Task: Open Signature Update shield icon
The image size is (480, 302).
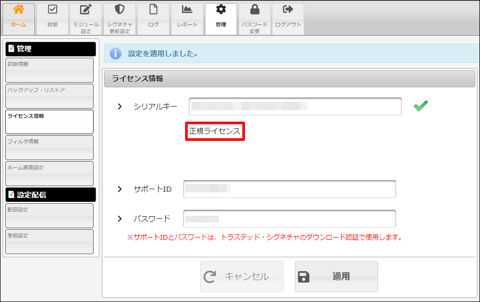Action: click(120, 9)
